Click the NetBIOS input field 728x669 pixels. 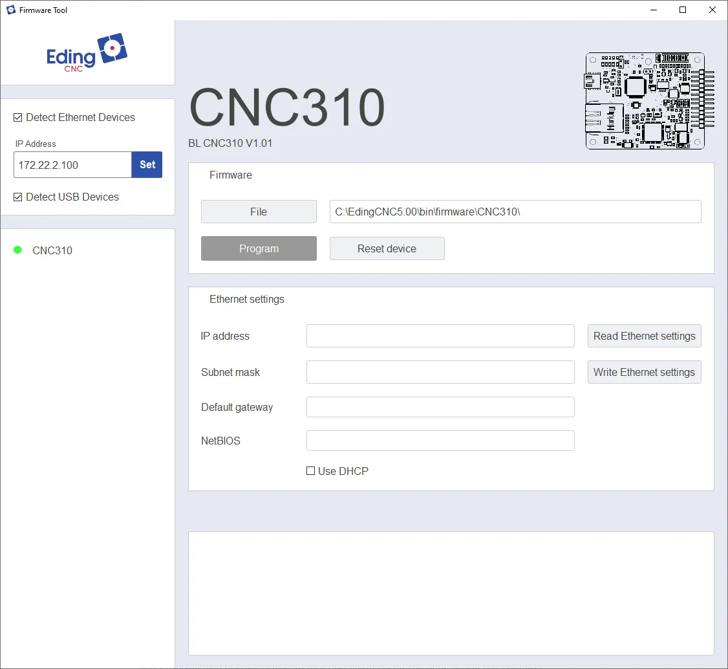point(440,441)
